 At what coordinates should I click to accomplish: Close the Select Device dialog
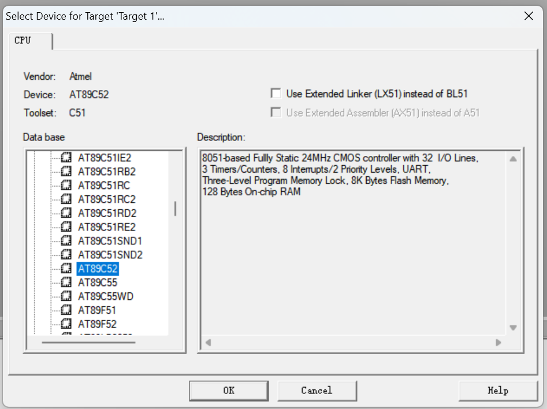point(529,16)
